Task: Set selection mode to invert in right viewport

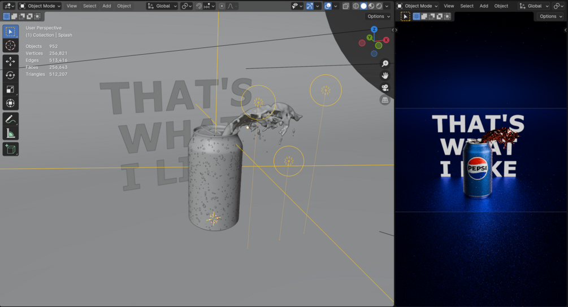Action: (439, 16)
